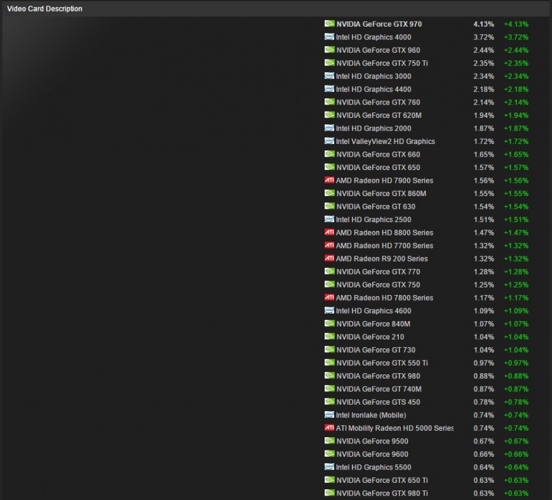
Task: Click Intel logo beside HD Graphics 4600
Action: pos(329,310)
